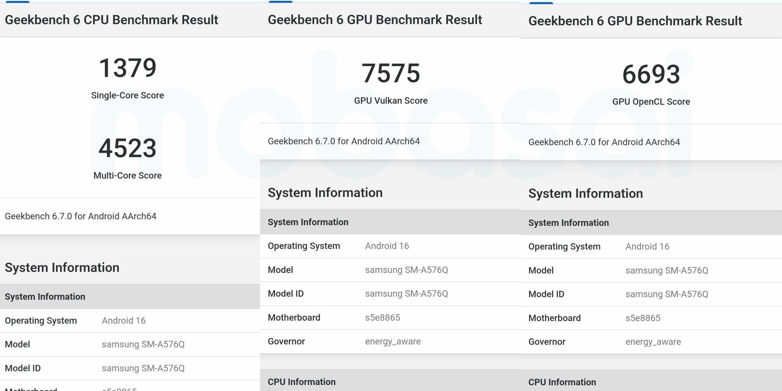Click Governor energy_aware value in OpenCL result
The width and height of the screenshot is (782, 391).
tap(653, 342)
